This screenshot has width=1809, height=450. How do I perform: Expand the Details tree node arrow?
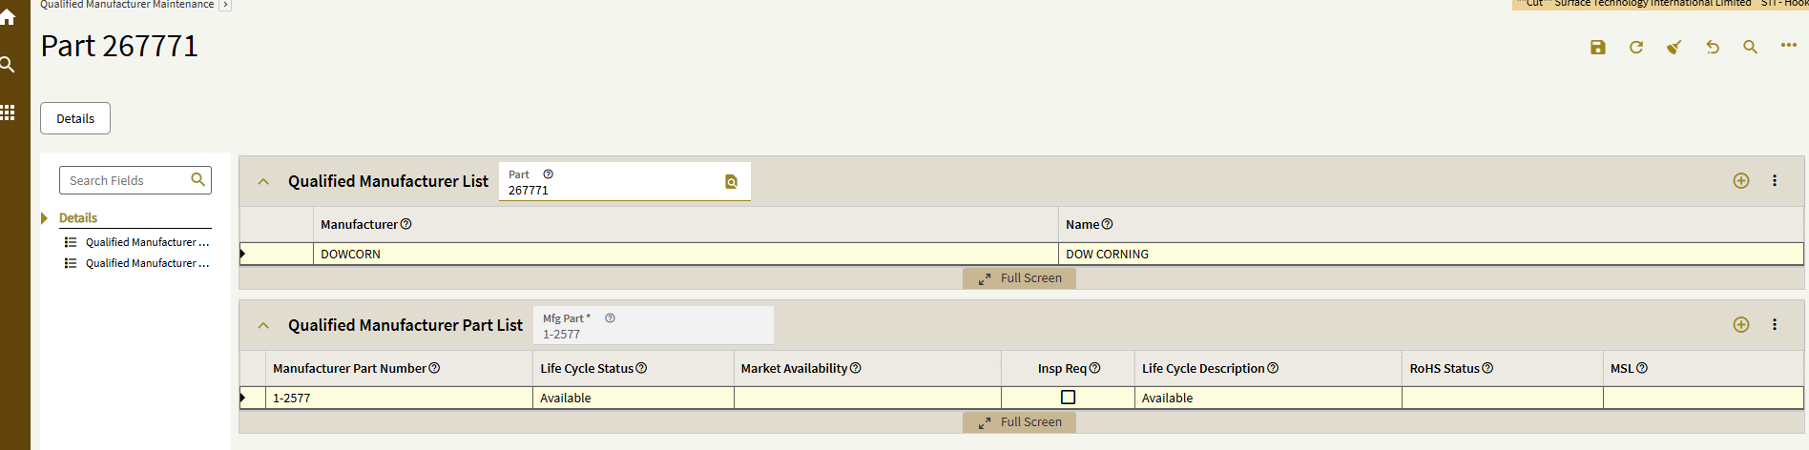click(45, 218)
